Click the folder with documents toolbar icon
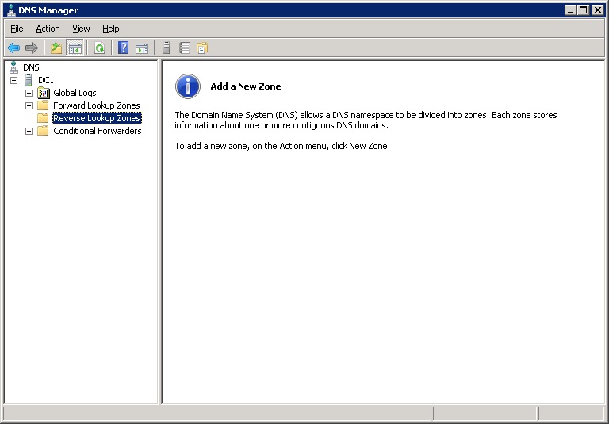609x424 pixels. [x=202, y=48]
